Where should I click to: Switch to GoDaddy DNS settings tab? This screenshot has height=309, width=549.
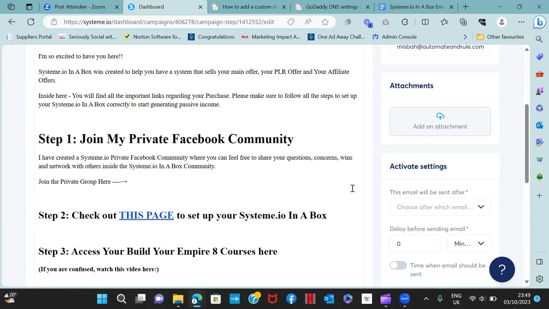click(333, 7)
